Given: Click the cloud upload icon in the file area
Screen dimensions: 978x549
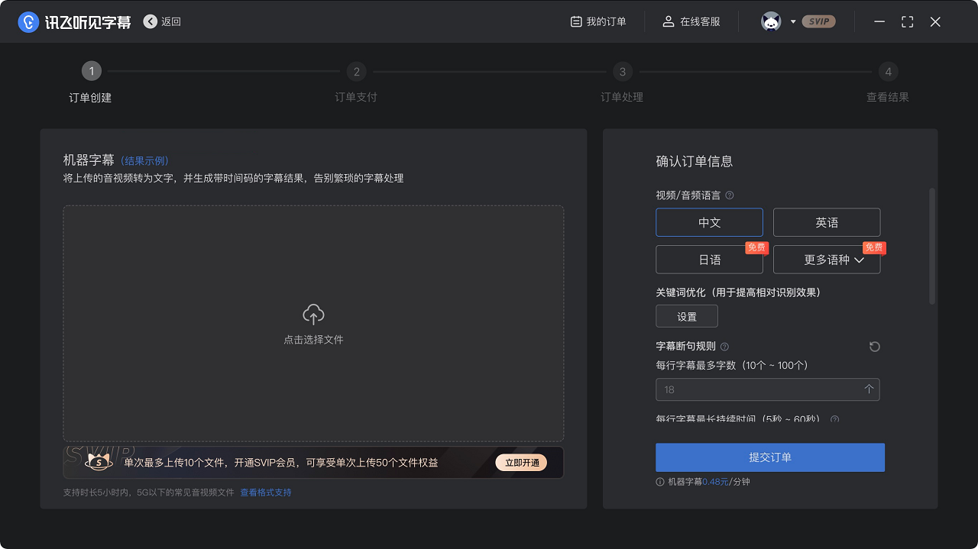Looking at the screenshot, I should (313, 312).
